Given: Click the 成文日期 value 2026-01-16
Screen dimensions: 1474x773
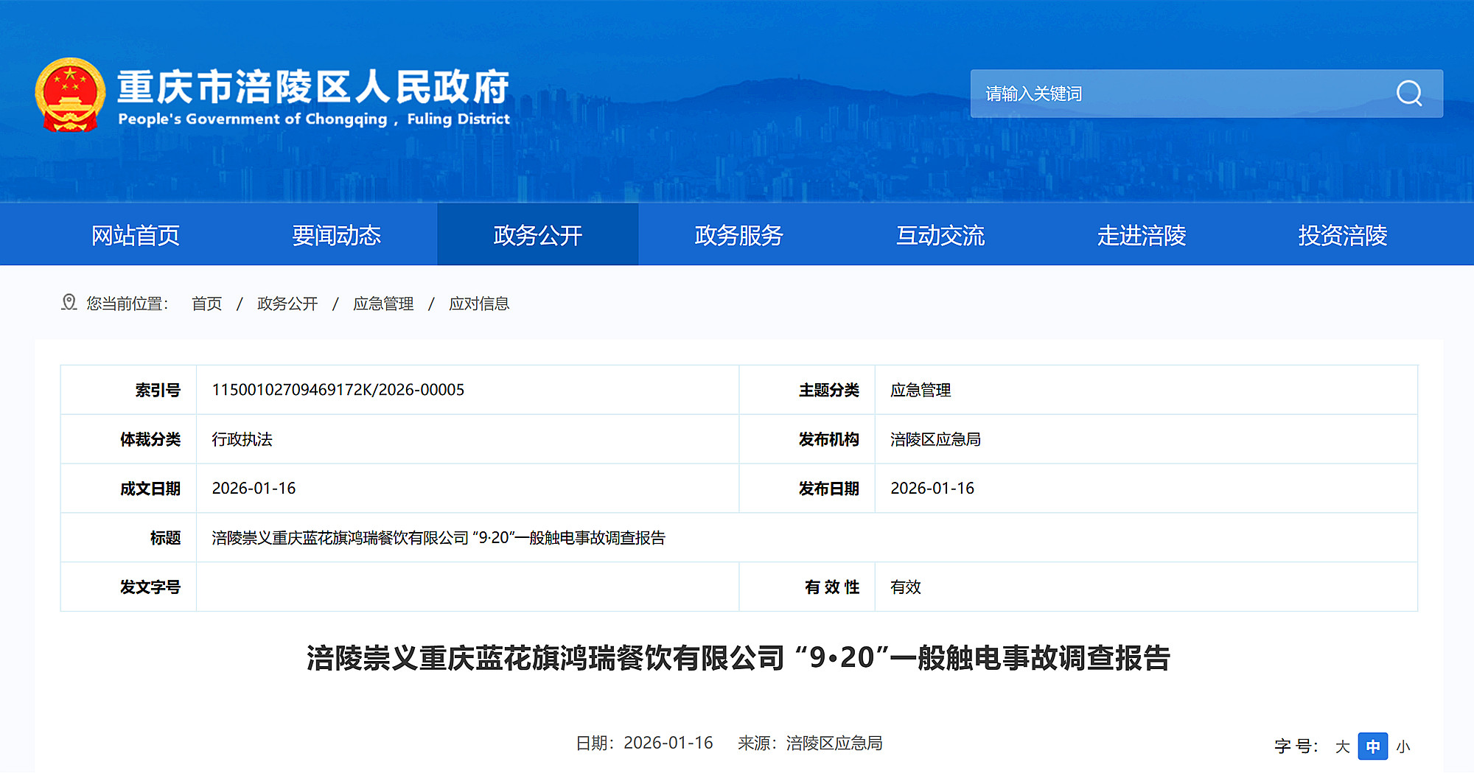Looking at the screenshot, I should (254, 489).
